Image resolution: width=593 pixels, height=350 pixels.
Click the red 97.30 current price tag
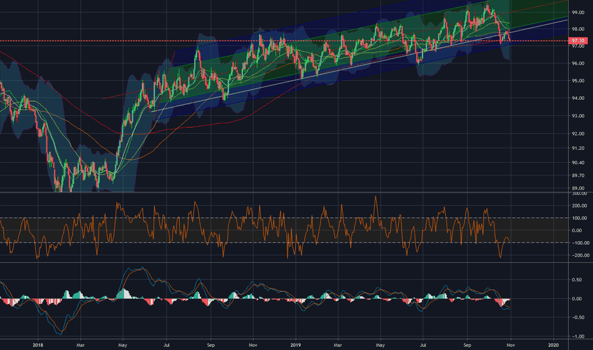(578, 41)
